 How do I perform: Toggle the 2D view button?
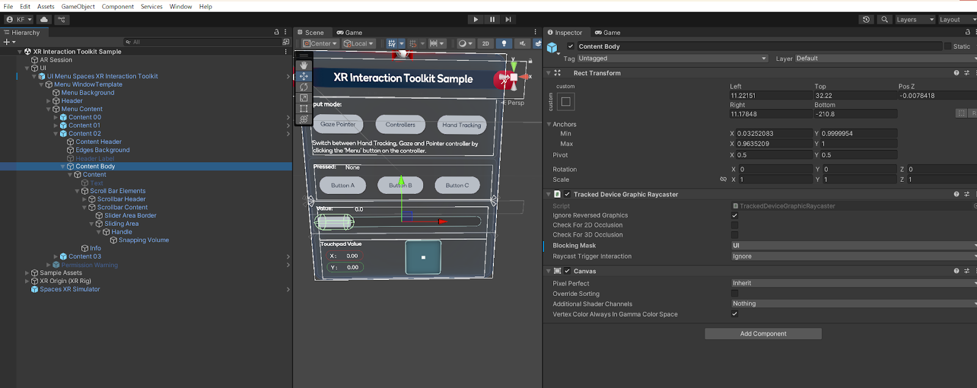click(x=485, y=43)
